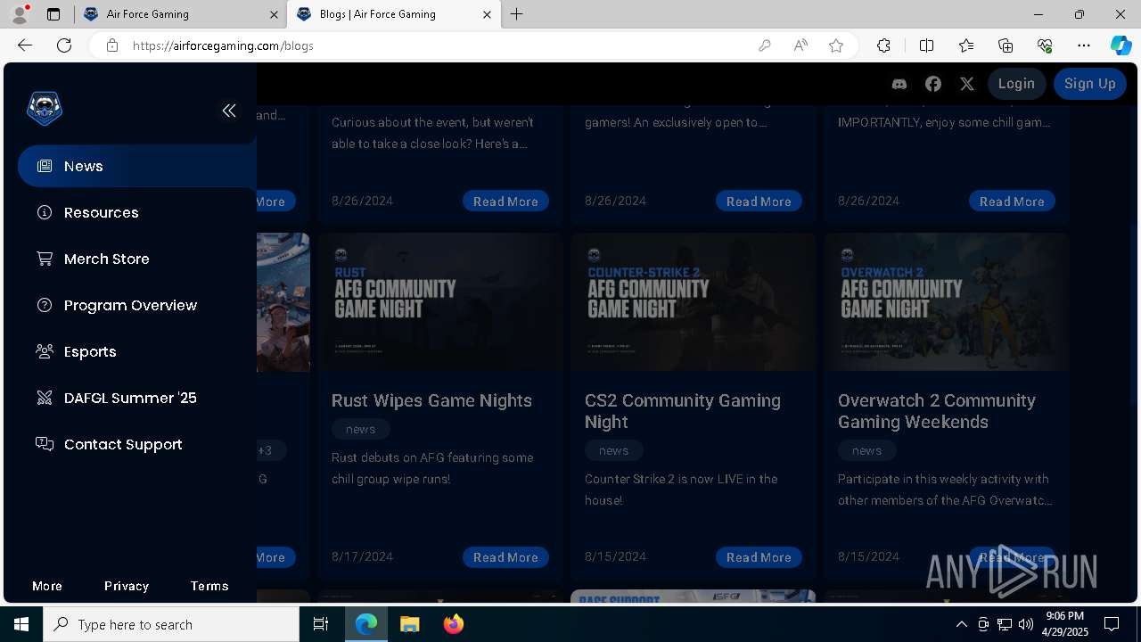Open File Explorer from taskbar
Screen dimensions: 1141x642
coord(409,624)
